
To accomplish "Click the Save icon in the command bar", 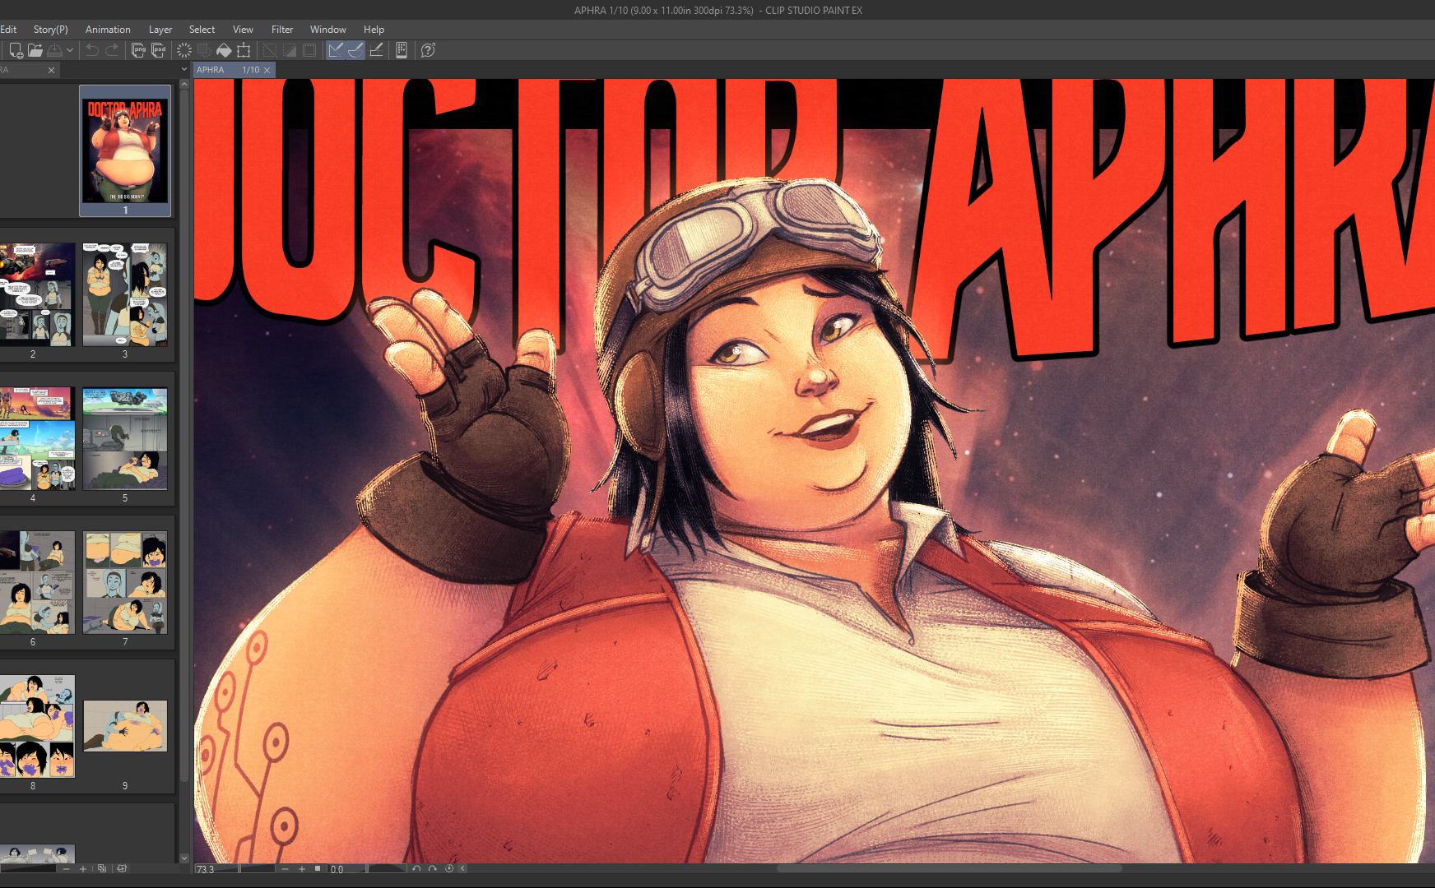I will tap(55, 50).
